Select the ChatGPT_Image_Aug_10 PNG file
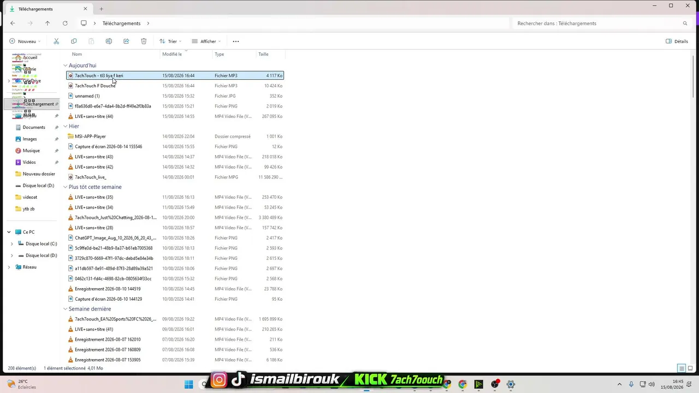The height and width of the screenshot is (393, 699). 175,238
